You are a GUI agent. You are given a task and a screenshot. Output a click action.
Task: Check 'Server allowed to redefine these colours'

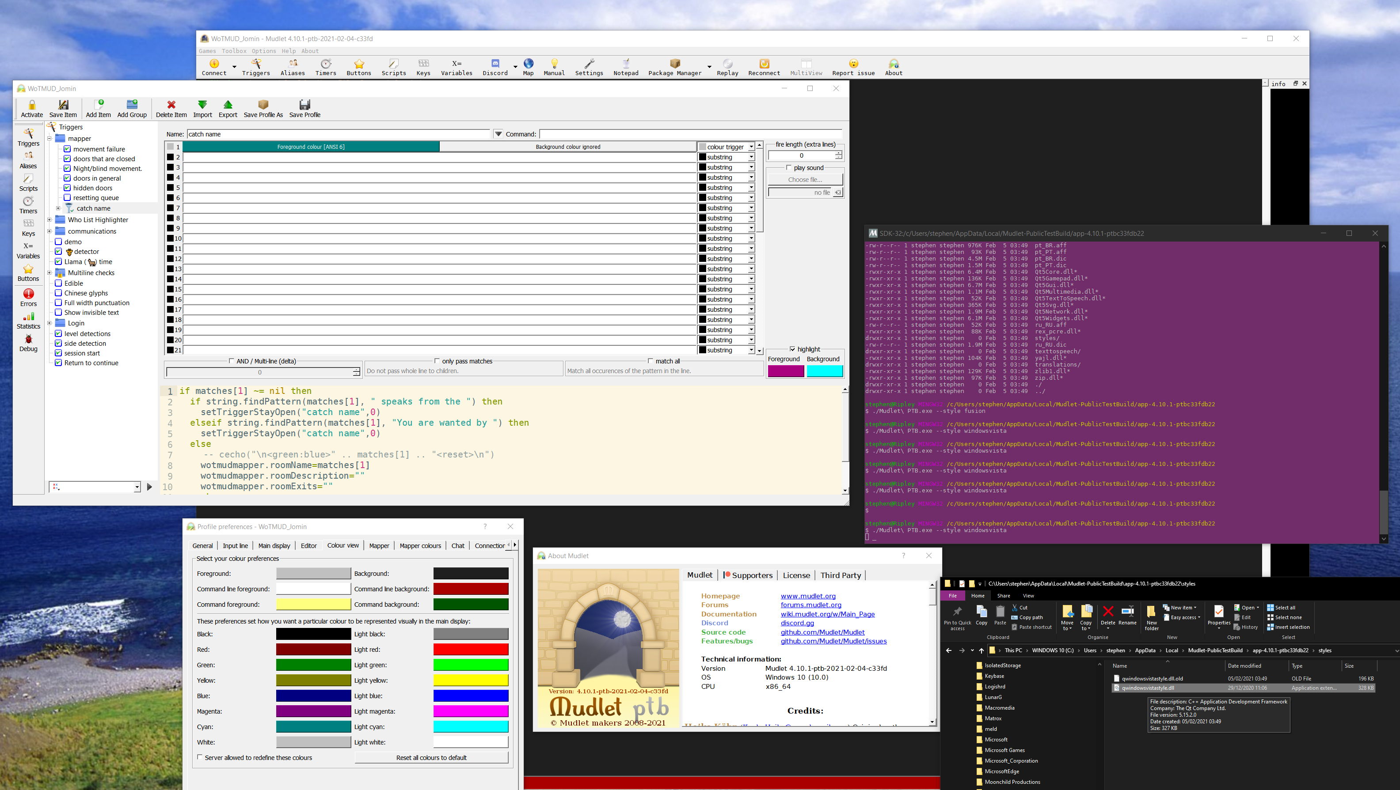coord(199,757)
